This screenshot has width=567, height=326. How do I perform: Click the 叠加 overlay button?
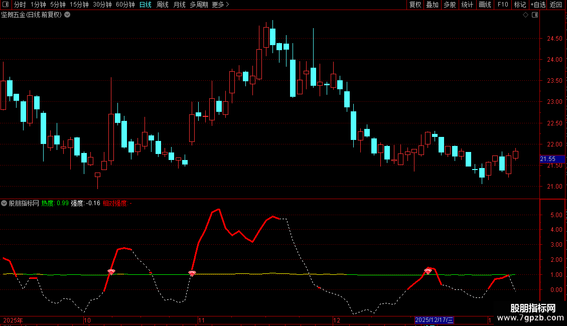click(x=432, y=5)
